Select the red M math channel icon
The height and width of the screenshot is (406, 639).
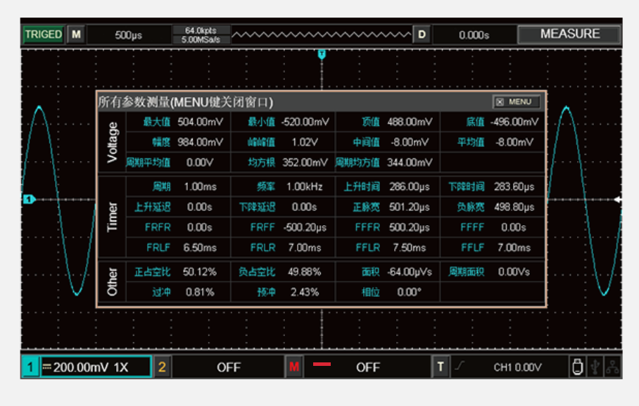click(x=294, y=367)
